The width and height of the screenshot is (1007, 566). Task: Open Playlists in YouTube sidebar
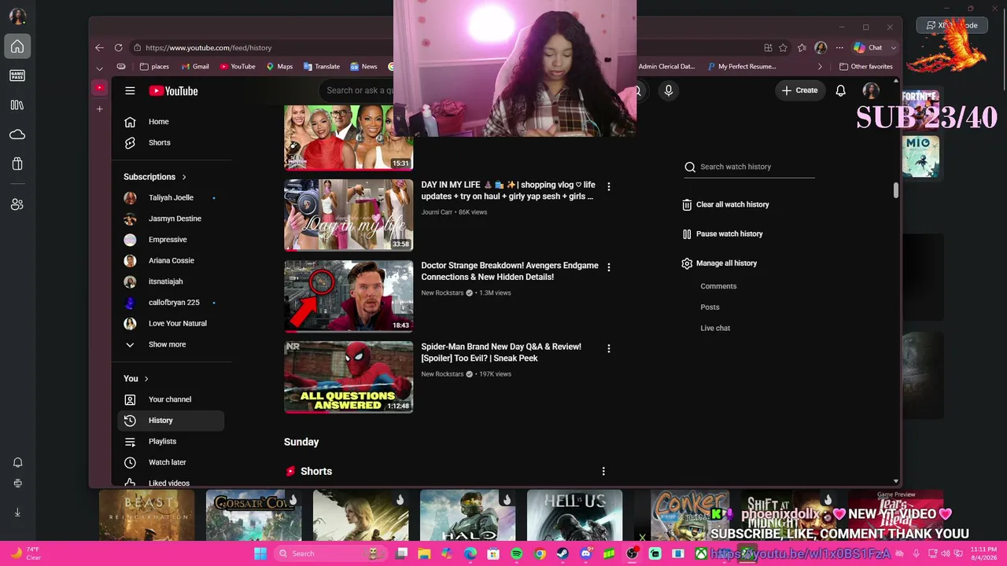pyautogui.click(x=172, y=442)
